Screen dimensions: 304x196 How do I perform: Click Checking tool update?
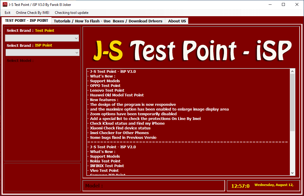click(72, 13)
